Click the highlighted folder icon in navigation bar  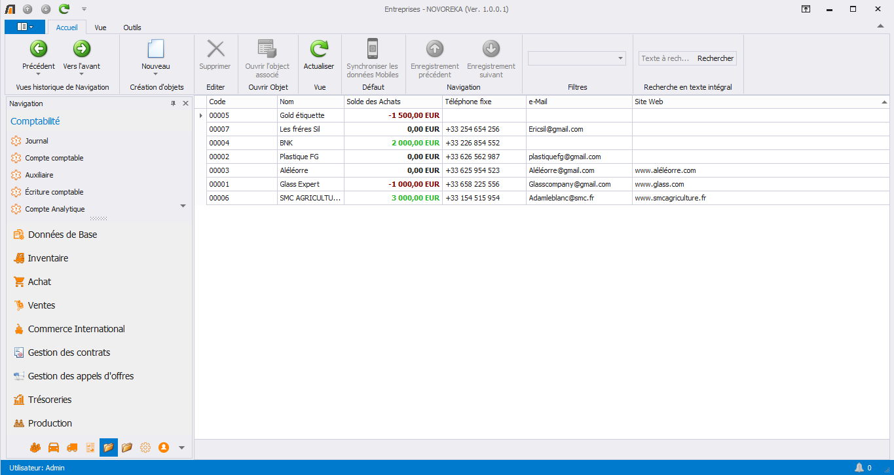click(x=109, y=447)
